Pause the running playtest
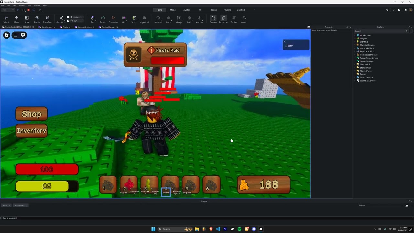414x233 pixels. tap(23, 10)
